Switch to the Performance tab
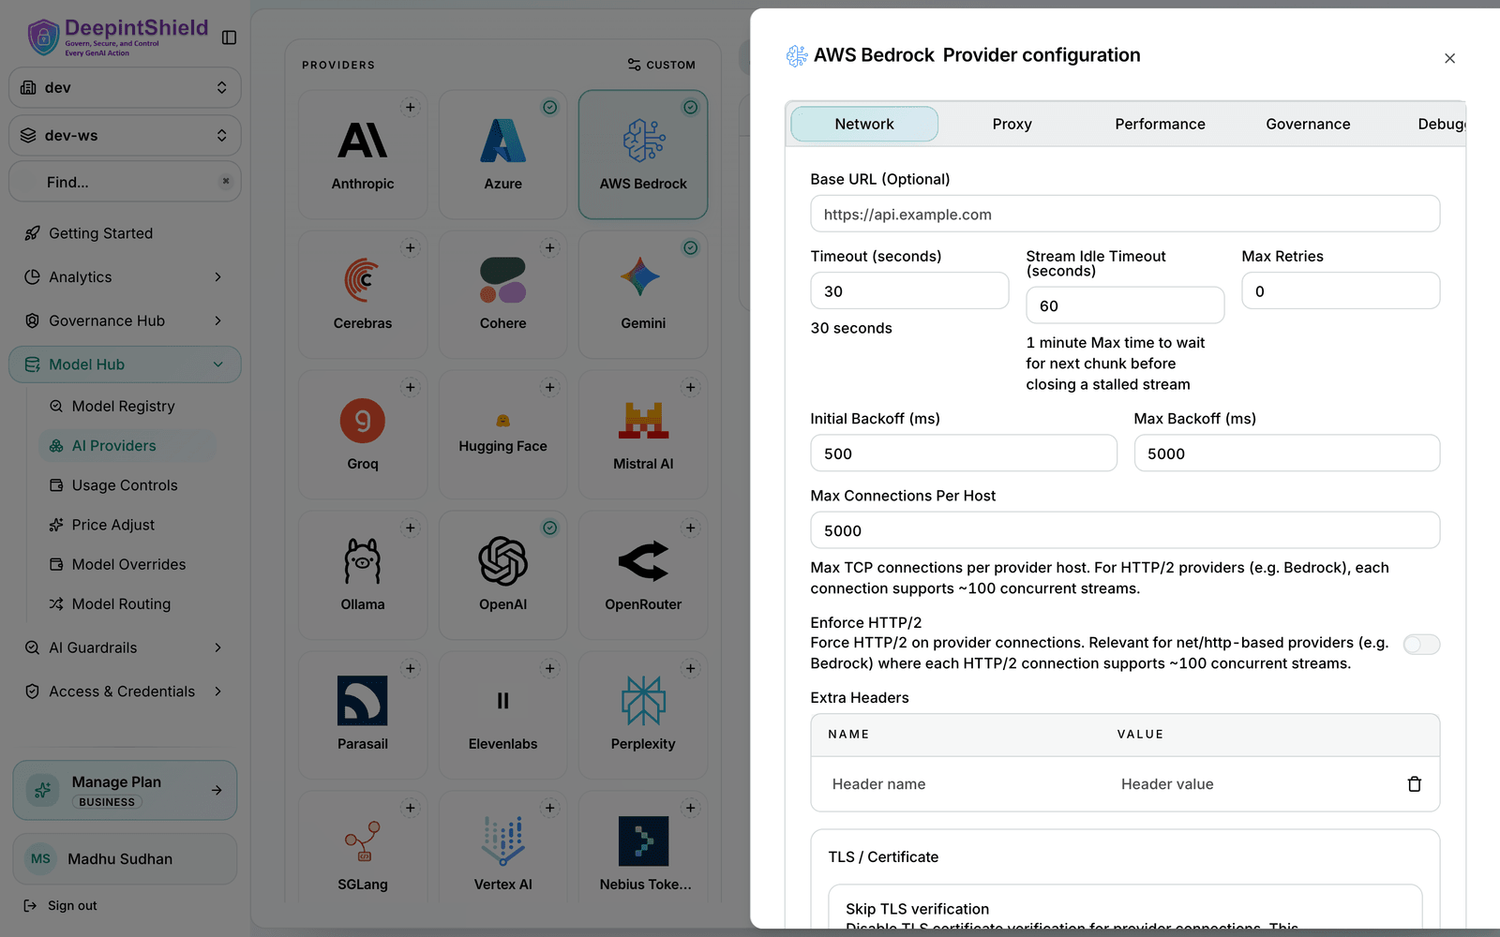The width and height of the screenshot is (1500, 937). [1160, 124]
